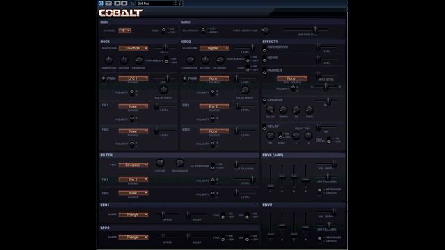
Task: Toggle the MIDI Omni on/off switch
Action: point(164,31)
